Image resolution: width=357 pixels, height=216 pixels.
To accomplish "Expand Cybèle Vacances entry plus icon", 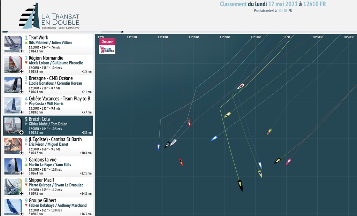I will pos(21,112).
